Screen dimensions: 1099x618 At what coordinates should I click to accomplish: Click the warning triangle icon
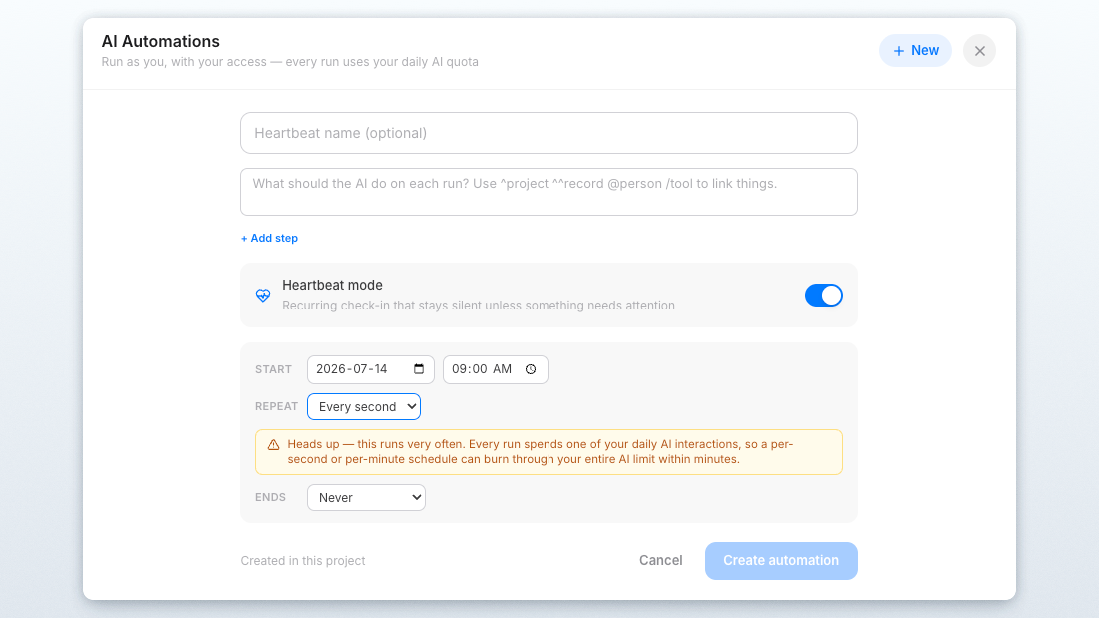(x=274, y=445)
